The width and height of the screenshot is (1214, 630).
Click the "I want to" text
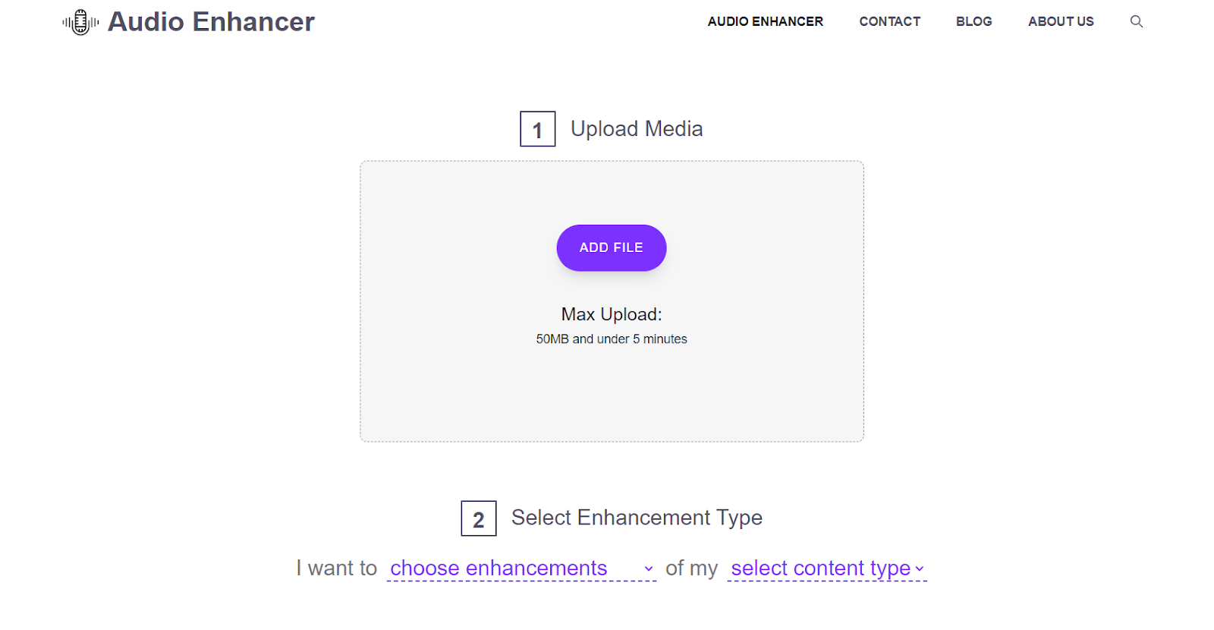[336, 569]
